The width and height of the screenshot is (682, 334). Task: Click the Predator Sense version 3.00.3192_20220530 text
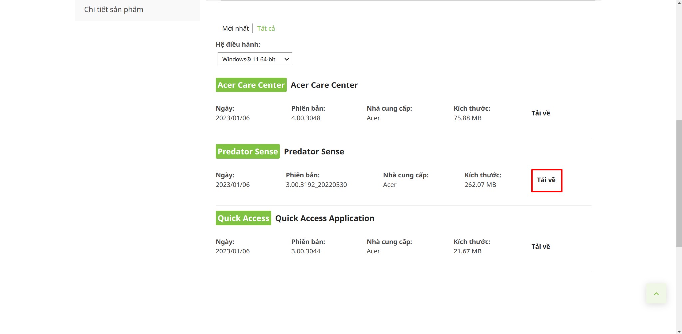[316, 185]
